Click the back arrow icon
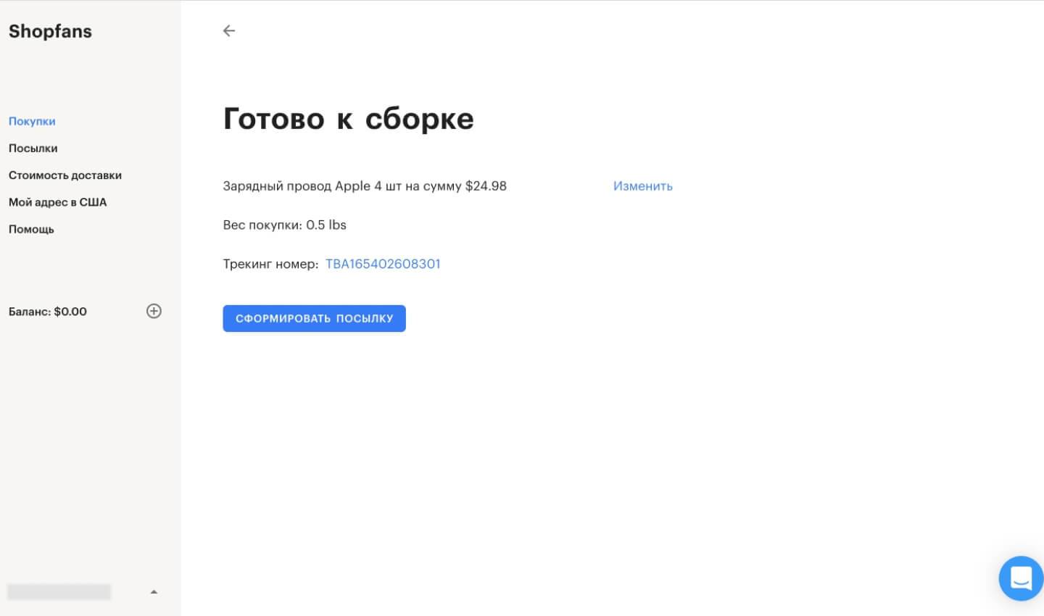The height and width of the screenshot is (616, 1044). [229, 30]
